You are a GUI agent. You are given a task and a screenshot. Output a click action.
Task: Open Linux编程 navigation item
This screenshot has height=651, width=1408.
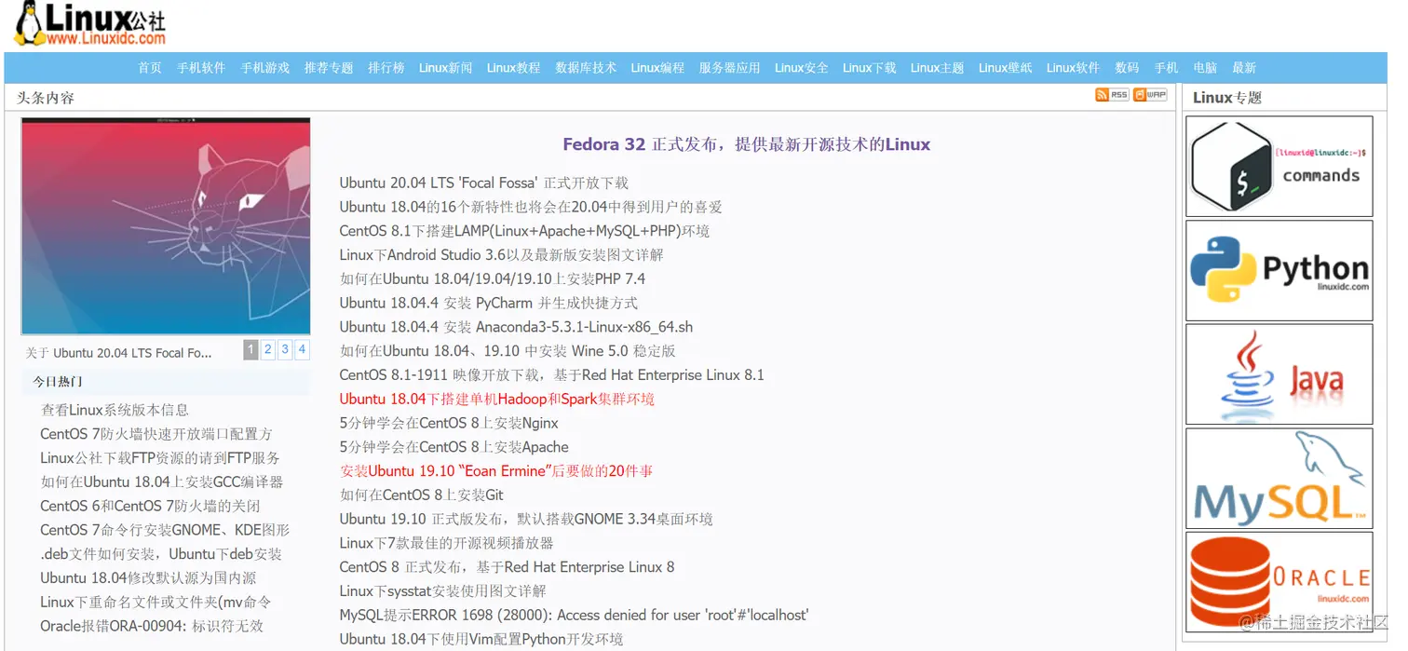click(657, 68)
